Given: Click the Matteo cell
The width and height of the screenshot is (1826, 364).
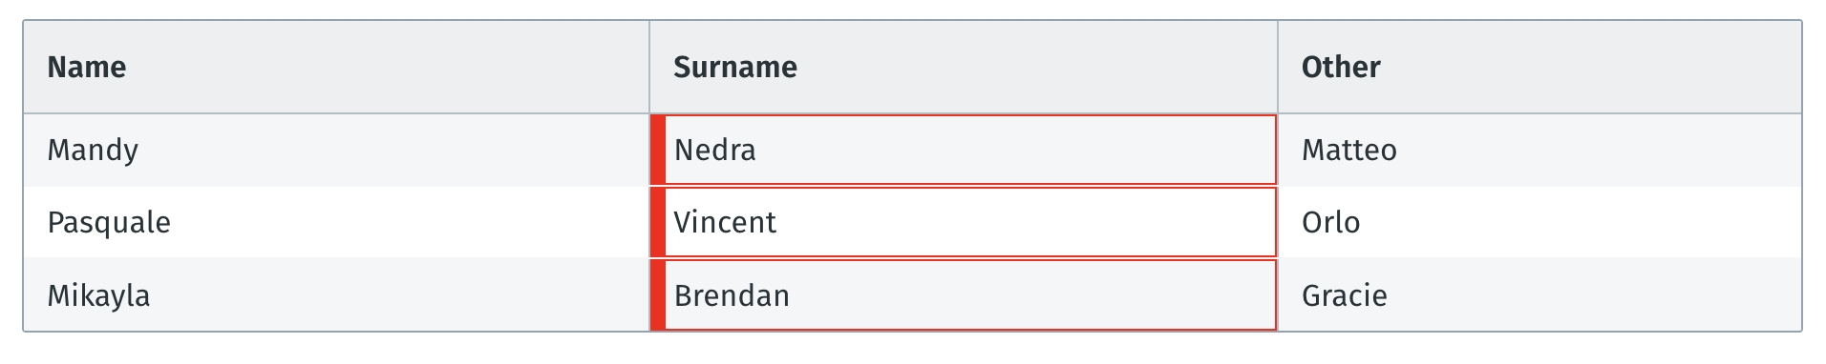Looking at the screenshot, I should [x=1539, y=150].
